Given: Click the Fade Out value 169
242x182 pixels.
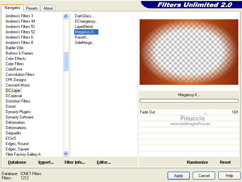Looking at the screenshot, I should [235, 112].
